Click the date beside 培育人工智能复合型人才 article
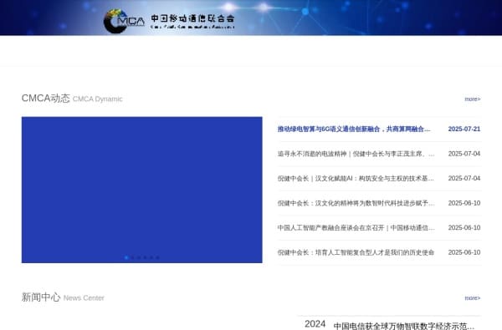502x330 pixels. 464,252
